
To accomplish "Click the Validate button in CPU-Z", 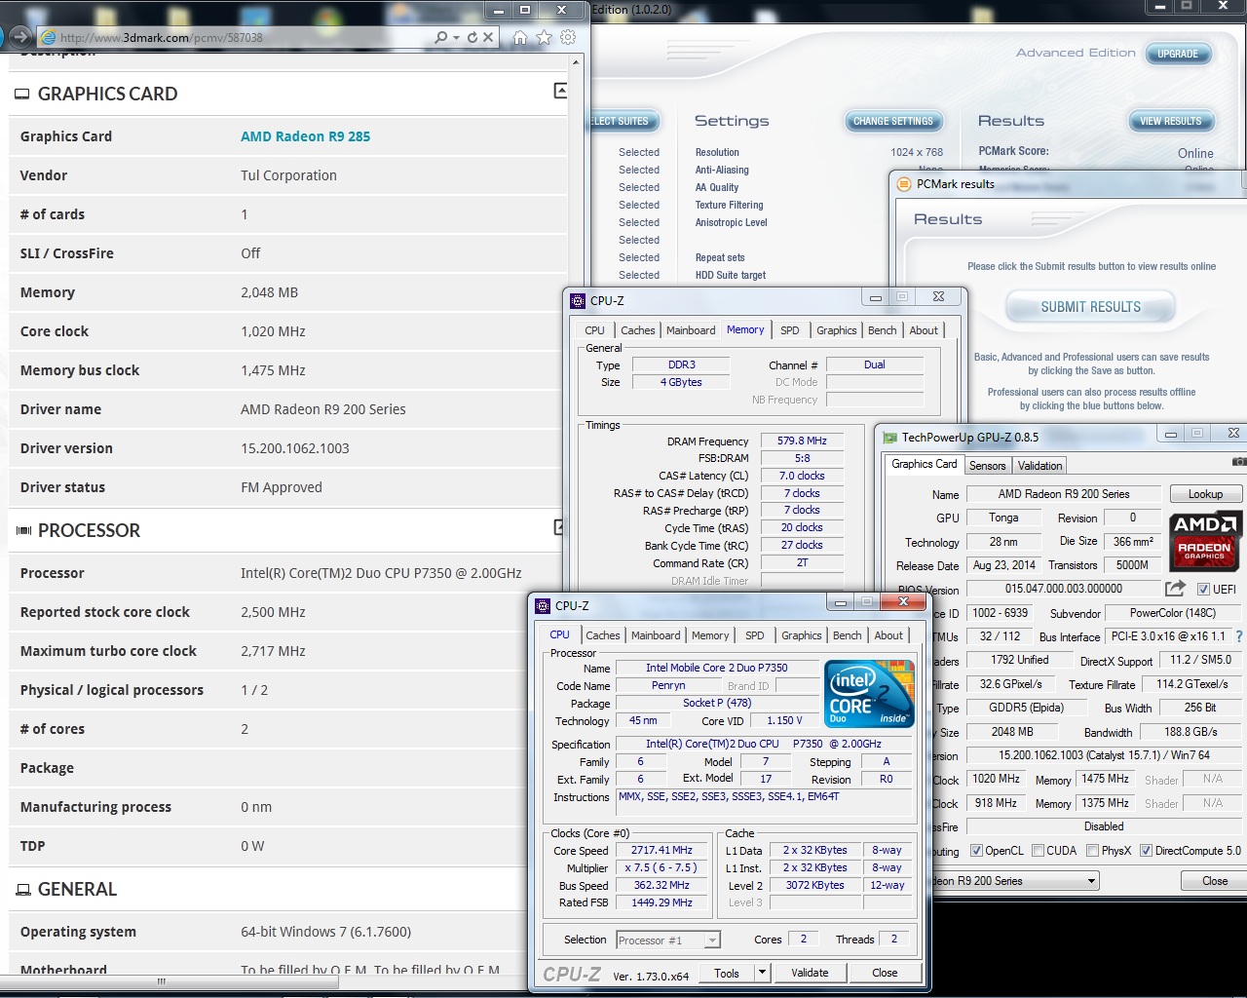I will point(810,973).
